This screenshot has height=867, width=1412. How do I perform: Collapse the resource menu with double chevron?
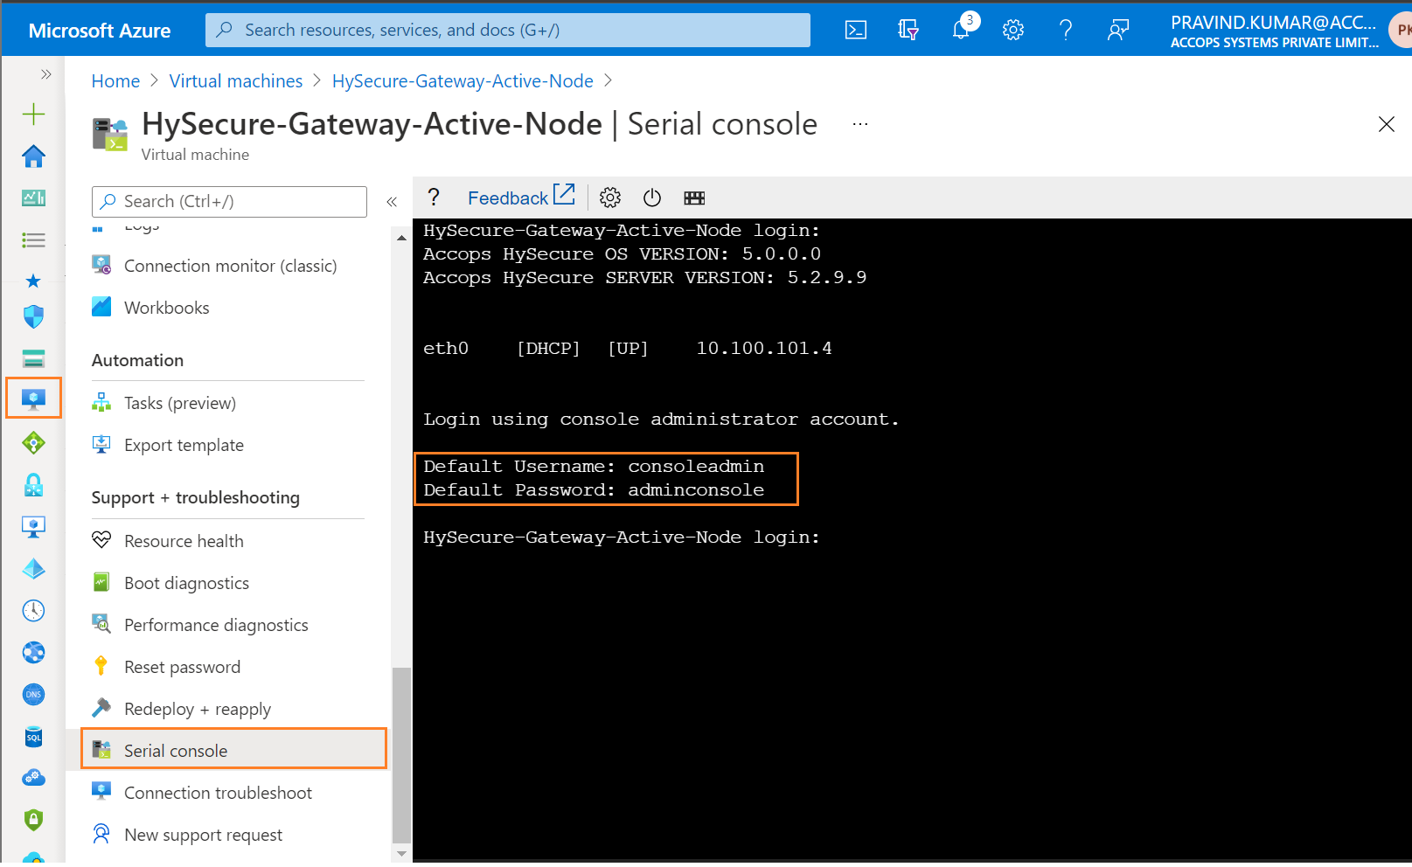click(x=392, y=202)
